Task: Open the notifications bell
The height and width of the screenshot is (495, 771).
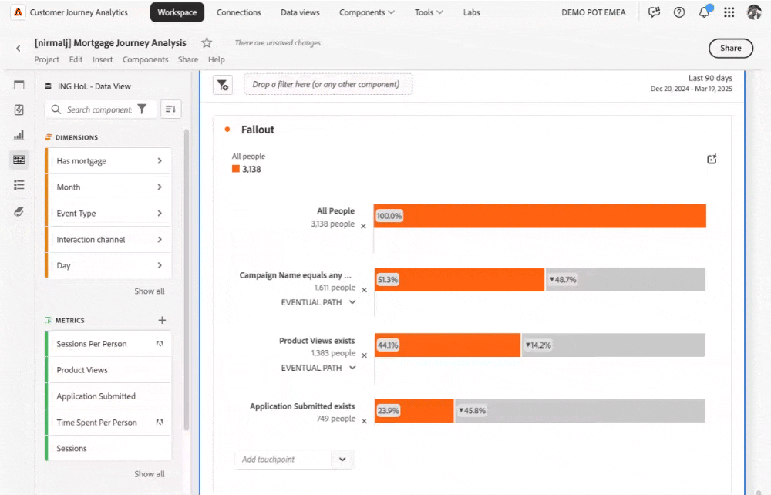Action: coord(705,12)
